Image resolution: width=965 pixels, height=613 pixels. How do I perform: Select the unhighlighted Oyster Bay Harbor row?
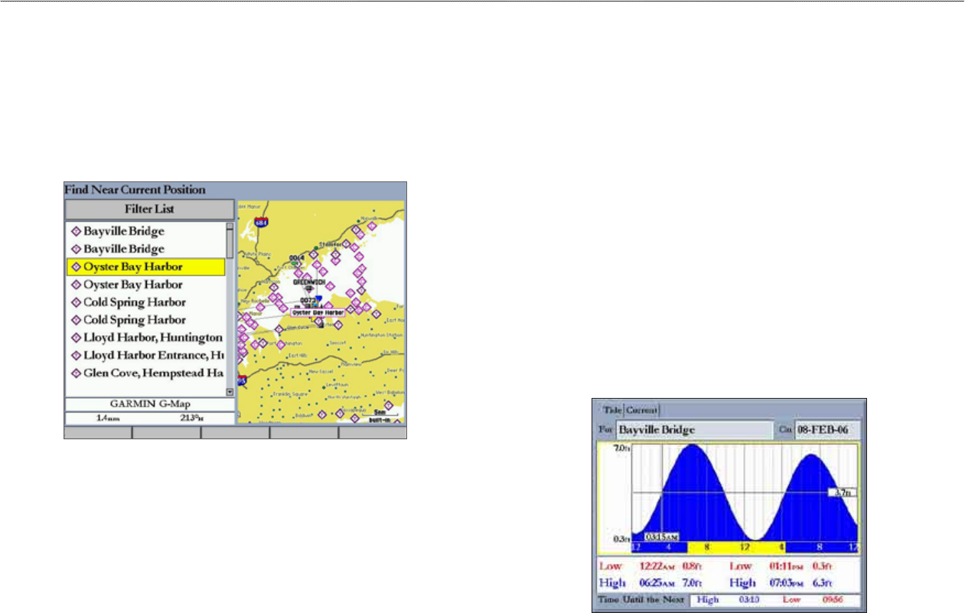(145, 285)
